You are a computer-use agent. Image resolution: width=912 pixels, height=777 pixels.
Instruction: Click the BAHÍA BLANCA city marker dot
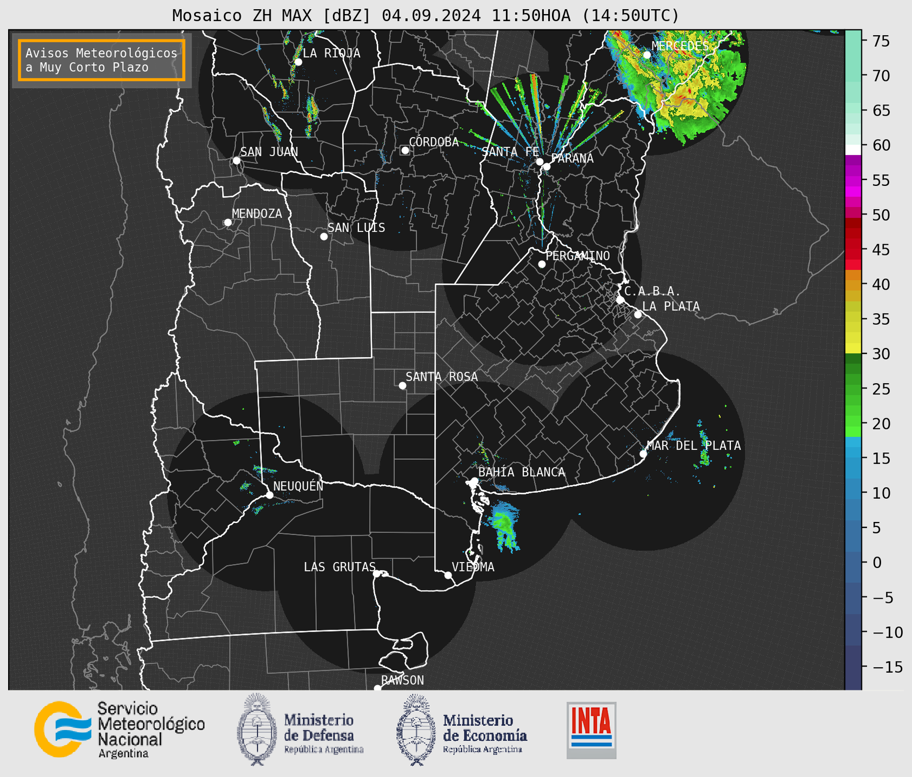(474, 481)
